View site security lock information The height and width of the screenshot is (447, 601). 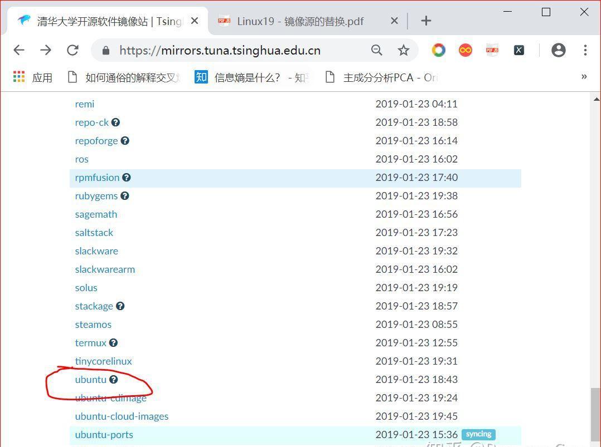[x=106, y=51]
